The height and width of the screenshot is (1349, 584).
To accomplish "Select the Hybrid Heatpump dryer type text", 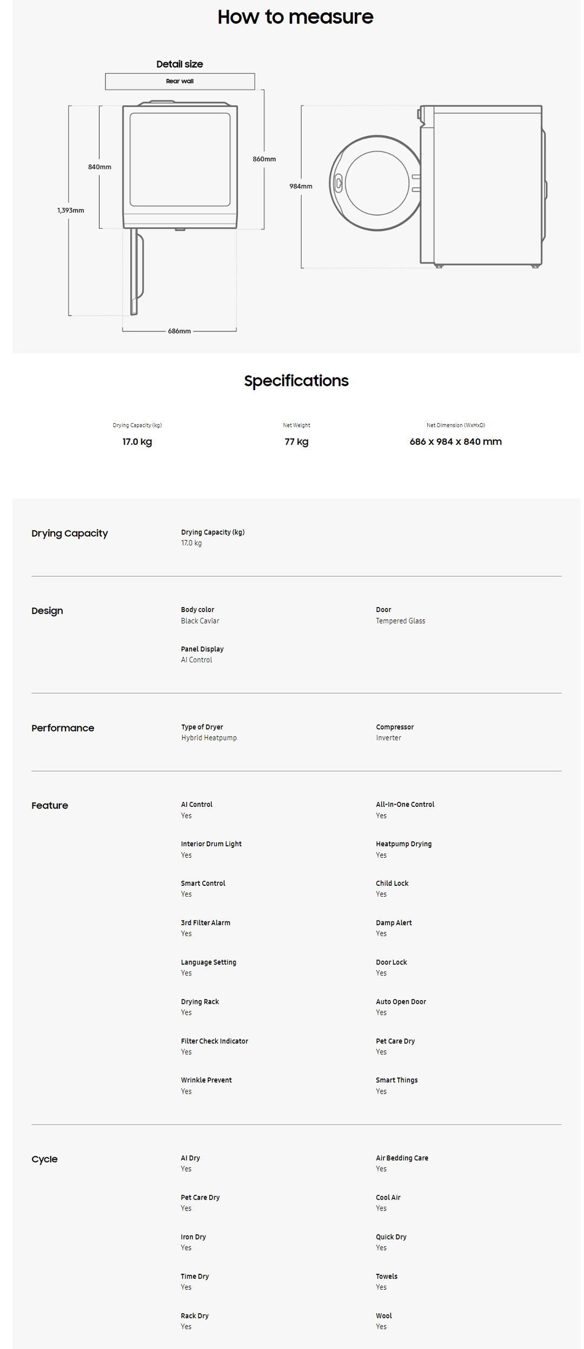I will pos(209,738).
